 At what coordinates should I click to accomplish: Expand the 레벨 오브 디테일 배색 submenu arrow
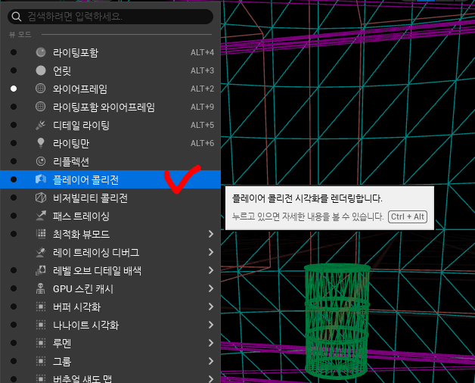pos(211,270)
